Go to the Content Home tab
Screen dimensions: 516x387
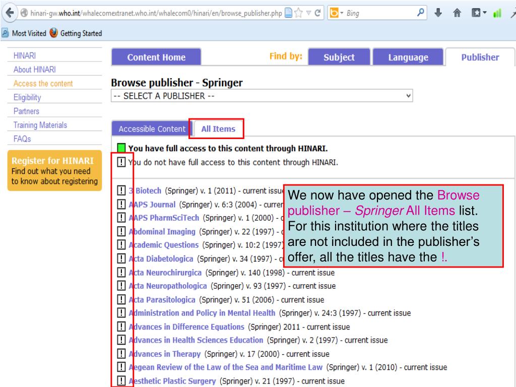(156, 57)
